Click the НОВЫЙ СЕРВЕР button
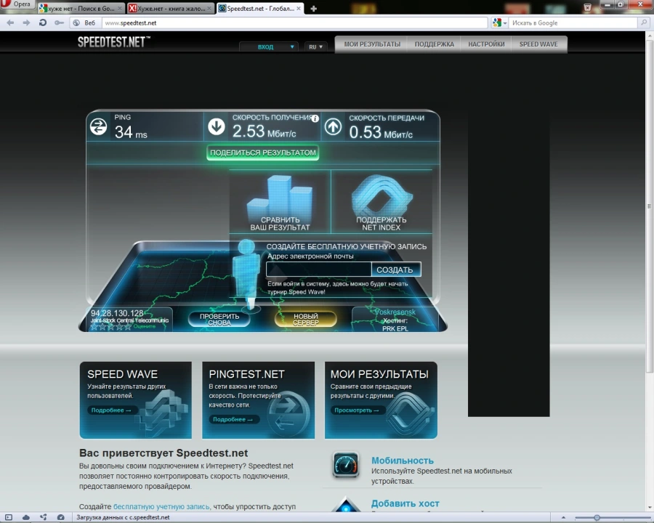The height and width of the screenshot is (523, 654). [306, 320]
